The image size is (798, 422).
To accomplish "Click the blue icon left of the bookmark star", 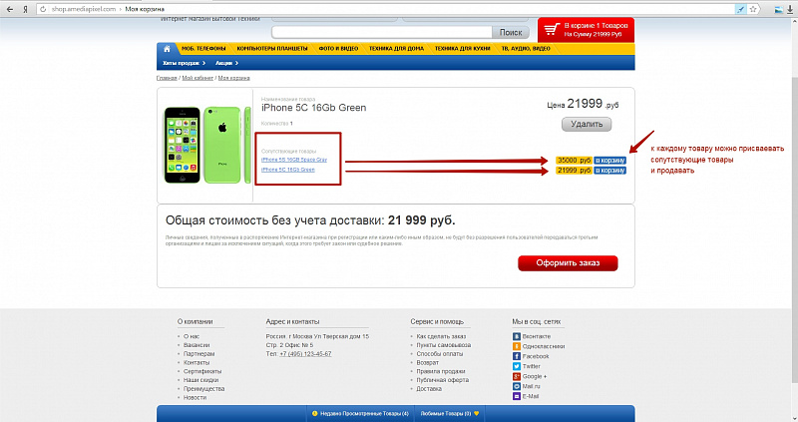I will (740, 9).
